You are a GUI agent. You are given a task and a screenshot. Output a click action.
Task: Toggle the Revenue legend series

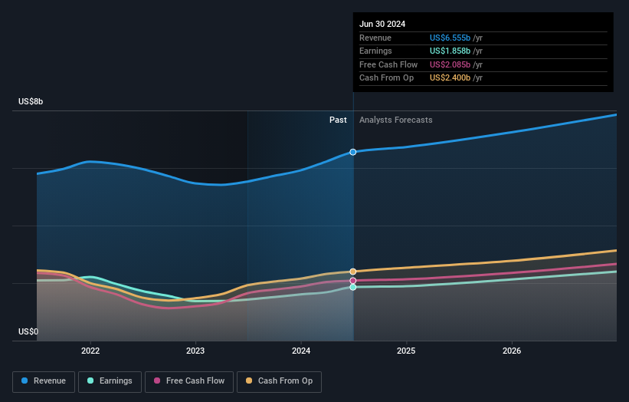(x=44, y=381)
